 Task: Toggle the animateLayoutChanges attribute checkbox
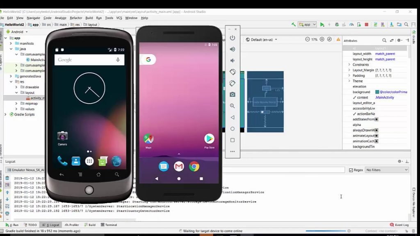[x=376, y=136]
